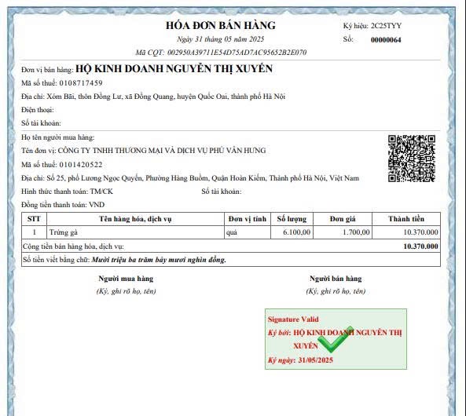
Task: Click the unit price cell 1.700,00
Action: click(343, 232)
